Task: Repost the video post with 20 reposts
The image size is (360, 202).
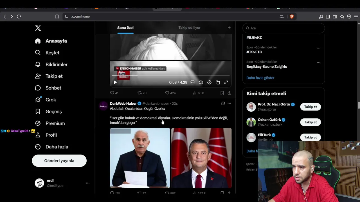Action: (x=142, y=93)
